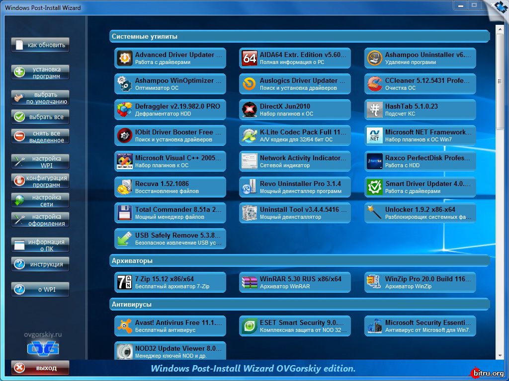Select 'Unlocker 1.9.2 x86-x64' program name
This screenshot has width=509, height=381.
point(420,210)
